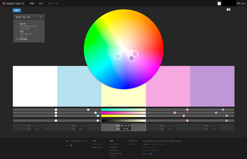Click the Facebook icon in the footer
The width and height of the screenshot is (247, 159).
point(71,145)
